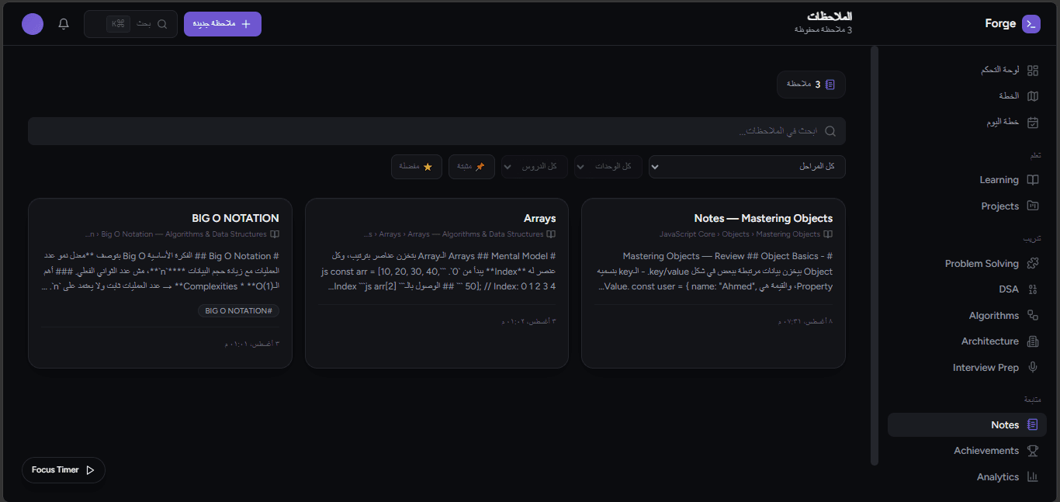Click the DSA binary icon
The height and width of the screenshot is (502, 1060).
(x=1033, y=289)
